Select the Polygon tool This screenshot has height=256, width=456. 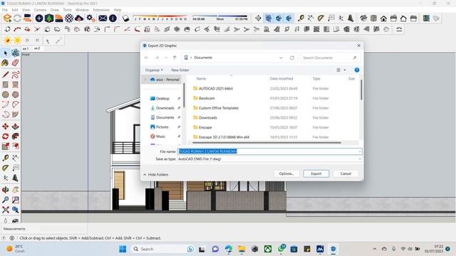click(16, 95)
